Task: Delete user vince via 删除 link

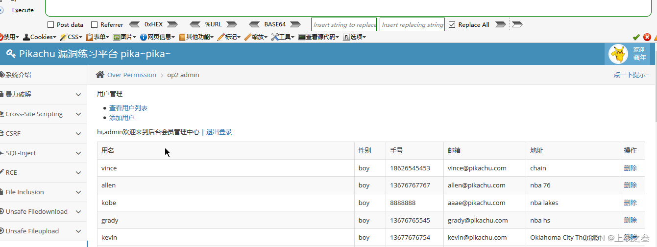Action: [x=631, y=168]
